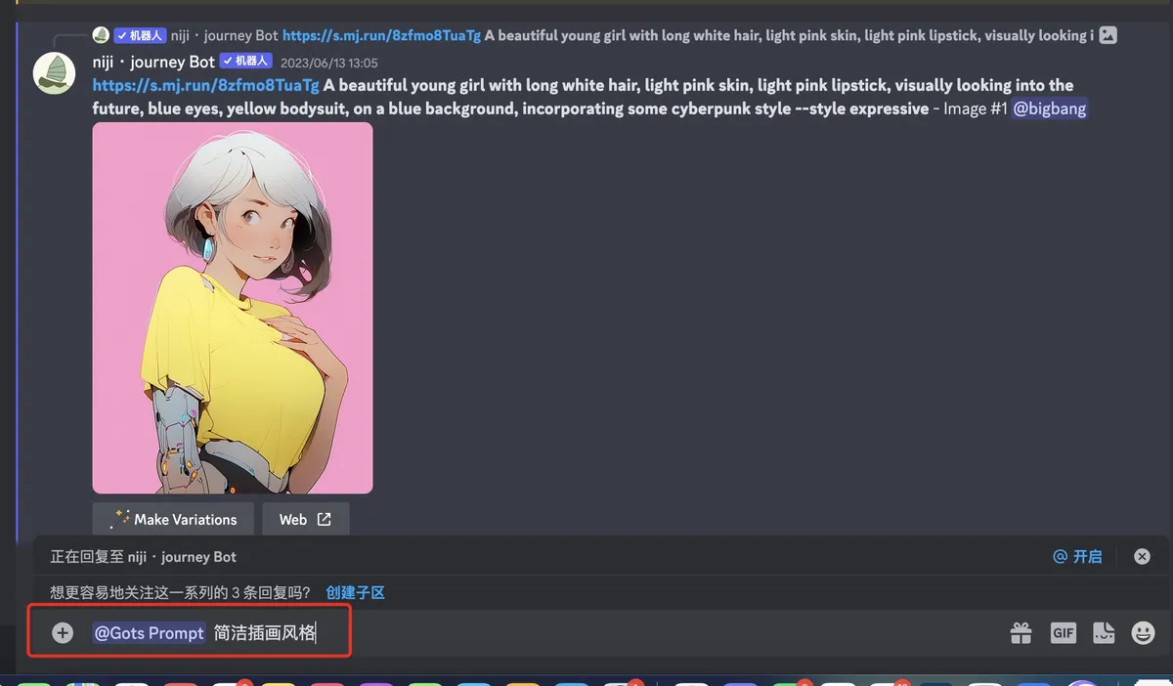Viewport: 1173px width, 686px height.
Task: Open the sticker picker icon
Action: 1104,633
